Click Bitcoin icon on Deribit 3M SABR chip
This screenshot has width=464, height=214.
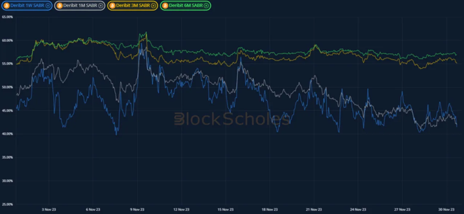(x=112, y=5)
